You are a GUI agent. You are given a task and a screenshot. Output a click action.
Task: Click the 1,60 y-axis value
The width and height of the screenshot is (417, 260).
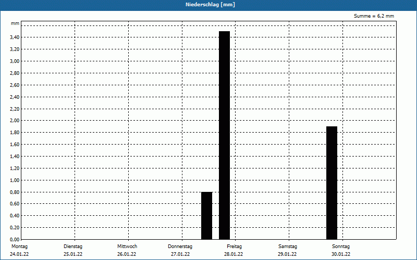[15, 145]
